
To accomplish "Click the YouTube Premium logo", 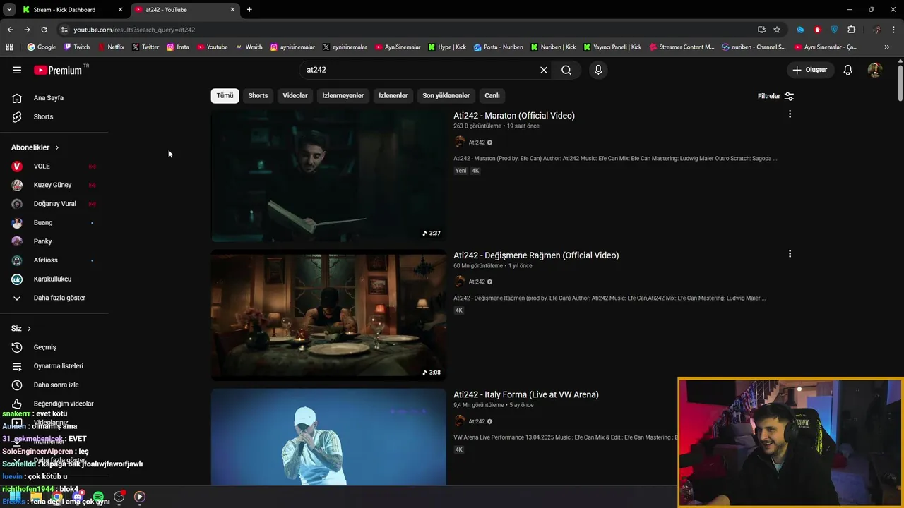I will pyautogui.click(x=58, y=70).
